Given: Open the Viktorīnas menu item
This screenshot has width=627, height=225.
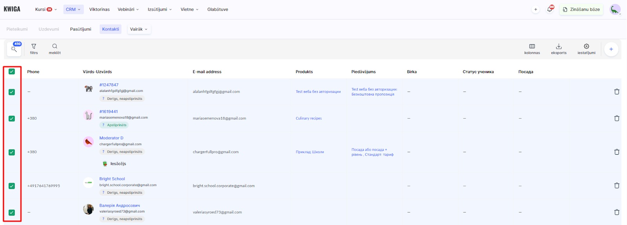Looking at the screenshot, I should (x=100, y=9).
